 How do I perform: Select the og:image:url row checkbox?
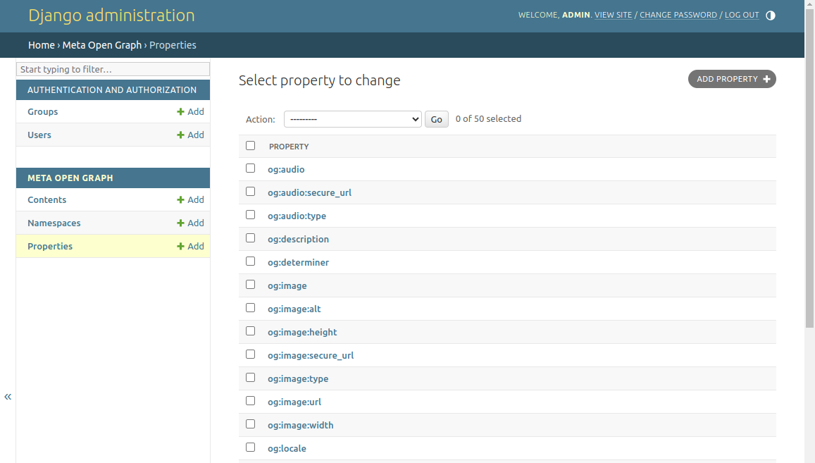(x=251, y=400)
